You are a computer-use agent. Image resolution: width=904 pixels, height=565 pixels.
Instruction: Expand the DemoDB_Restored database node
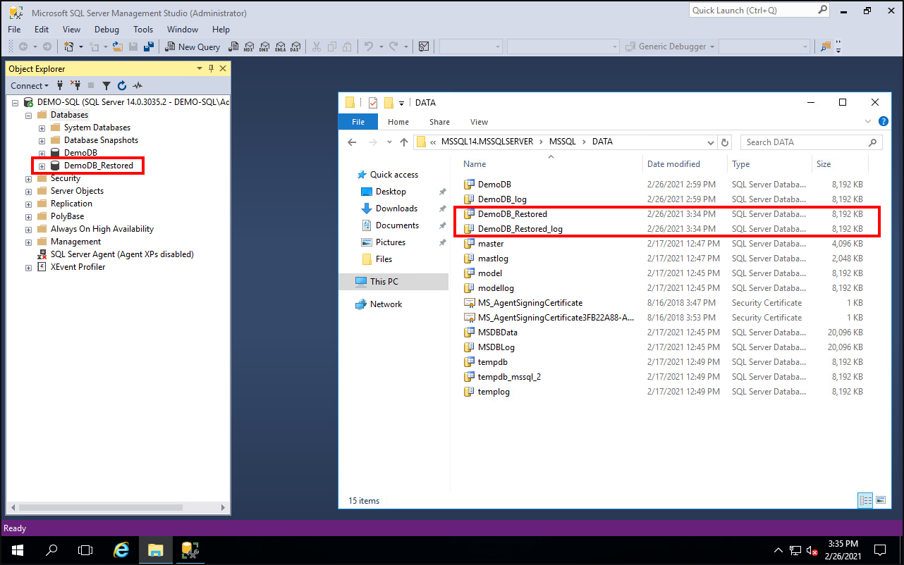(42, 166)
